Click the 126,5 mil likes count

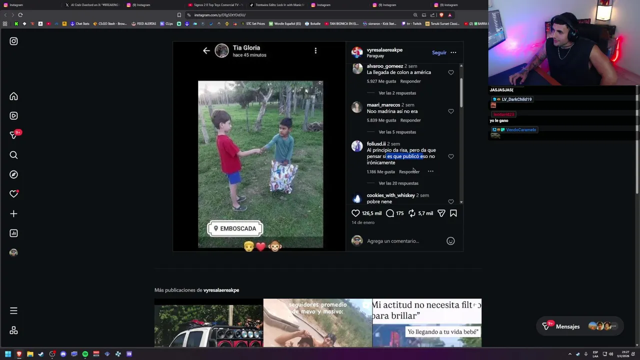371,213
